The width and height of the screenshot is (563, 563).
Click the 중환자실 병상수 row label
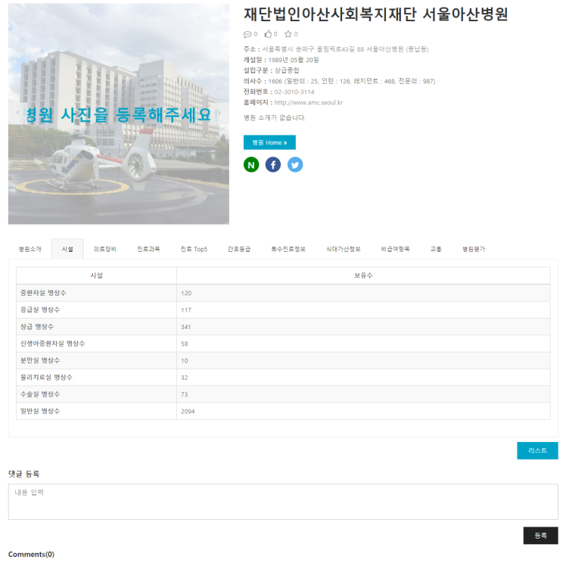(43, 293)
